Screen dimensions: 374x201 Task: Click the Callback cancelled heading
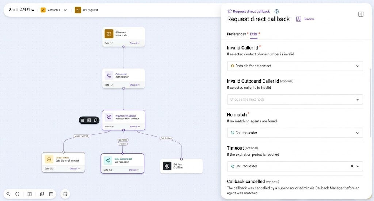(x=246, y=181)
